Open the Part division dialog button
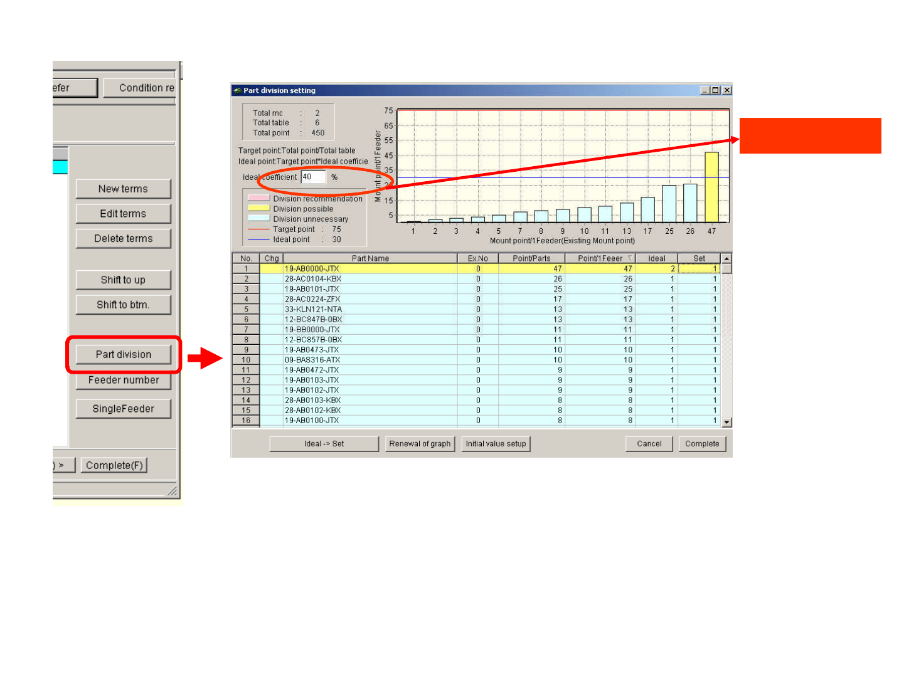The width and height of the screenshot is (899, 674). (123, 354)
